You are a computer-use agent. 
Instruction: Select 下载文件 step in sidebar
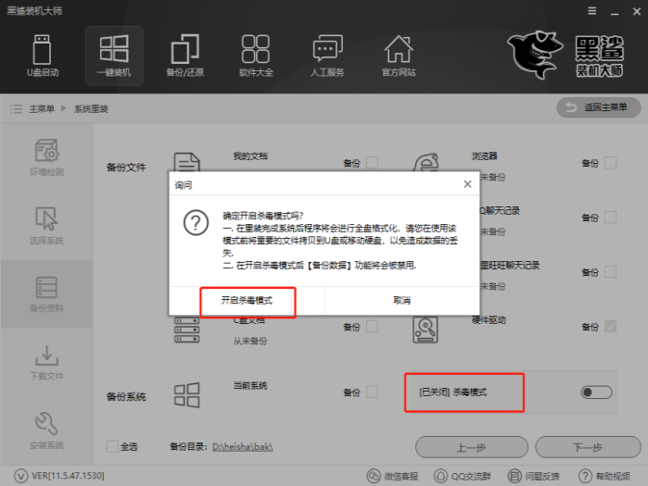pyautogui.click(x=46, y=360)
